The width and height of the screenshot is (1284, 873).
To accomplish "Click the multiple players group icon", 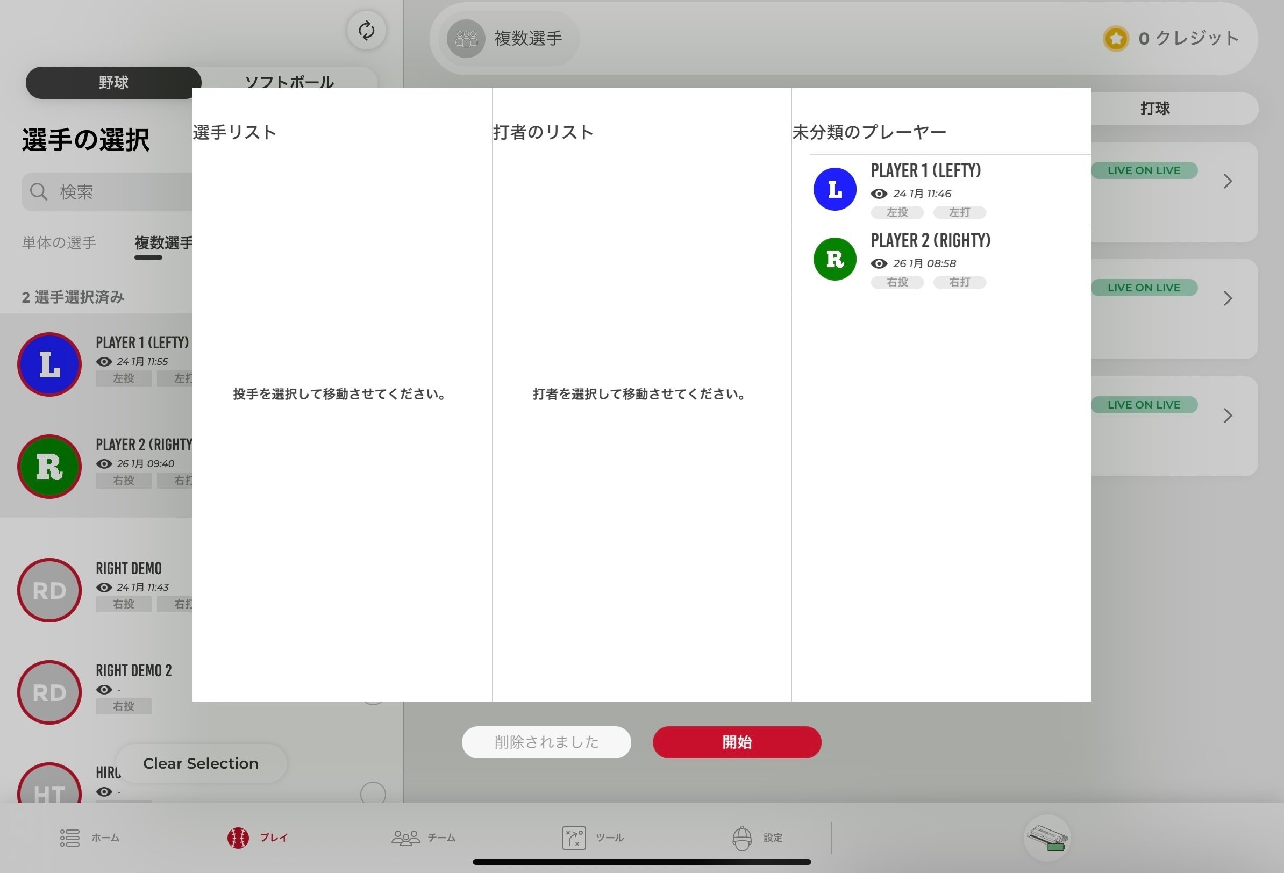I will coord(466,39).
